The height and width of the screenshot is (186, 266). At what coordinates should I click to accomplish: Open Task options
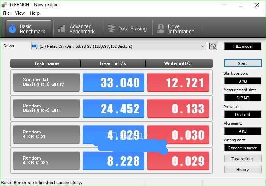[x=242, y=159]
